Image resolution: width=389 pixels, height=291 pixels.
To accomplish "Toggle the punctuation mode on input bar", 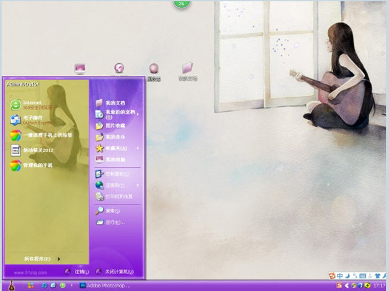I will (x=355, y=276).
